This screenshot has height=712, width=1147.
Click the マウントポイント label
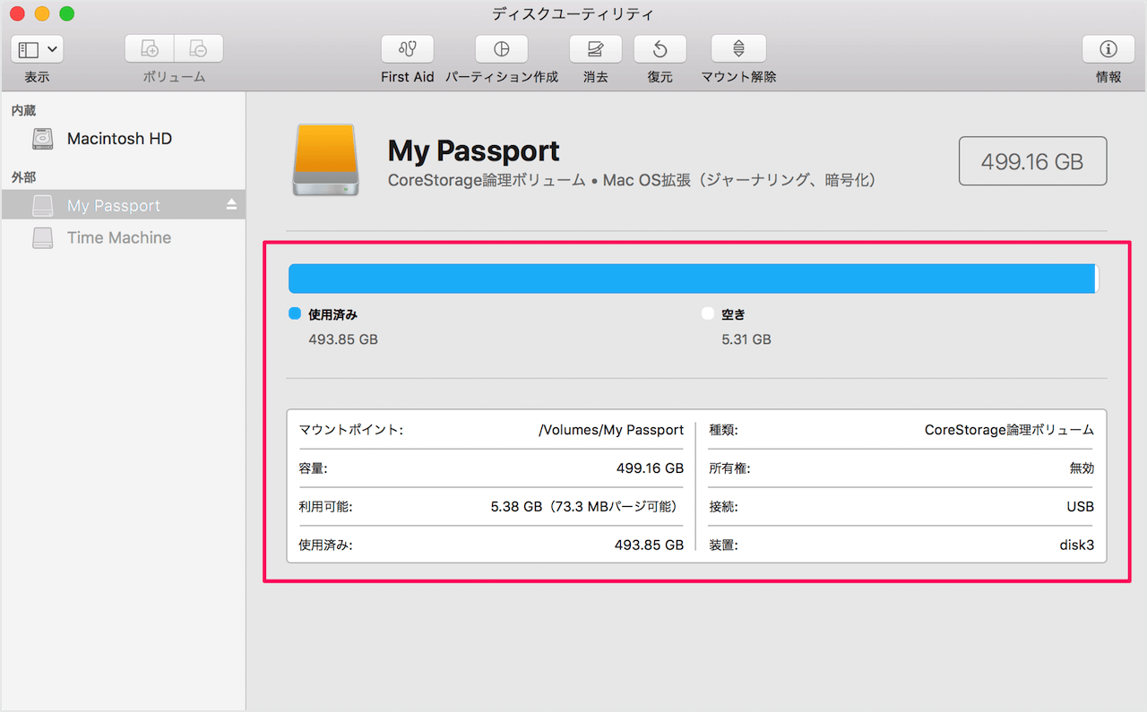pyautogui.click(x=351, y=430)
